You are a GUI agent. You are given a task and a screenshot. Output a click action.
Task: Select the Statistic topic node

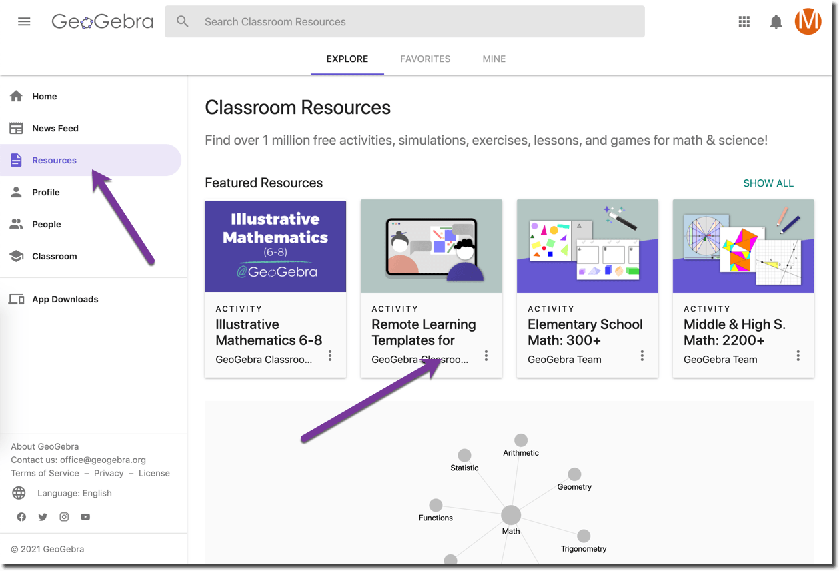pos(464,456)
